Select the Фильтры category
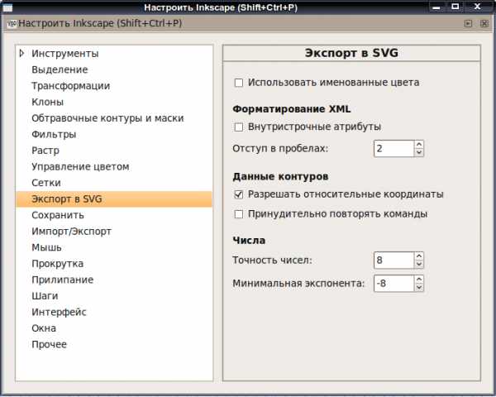The width and height of the screenshot is (496, 397). tap(54, 134)
